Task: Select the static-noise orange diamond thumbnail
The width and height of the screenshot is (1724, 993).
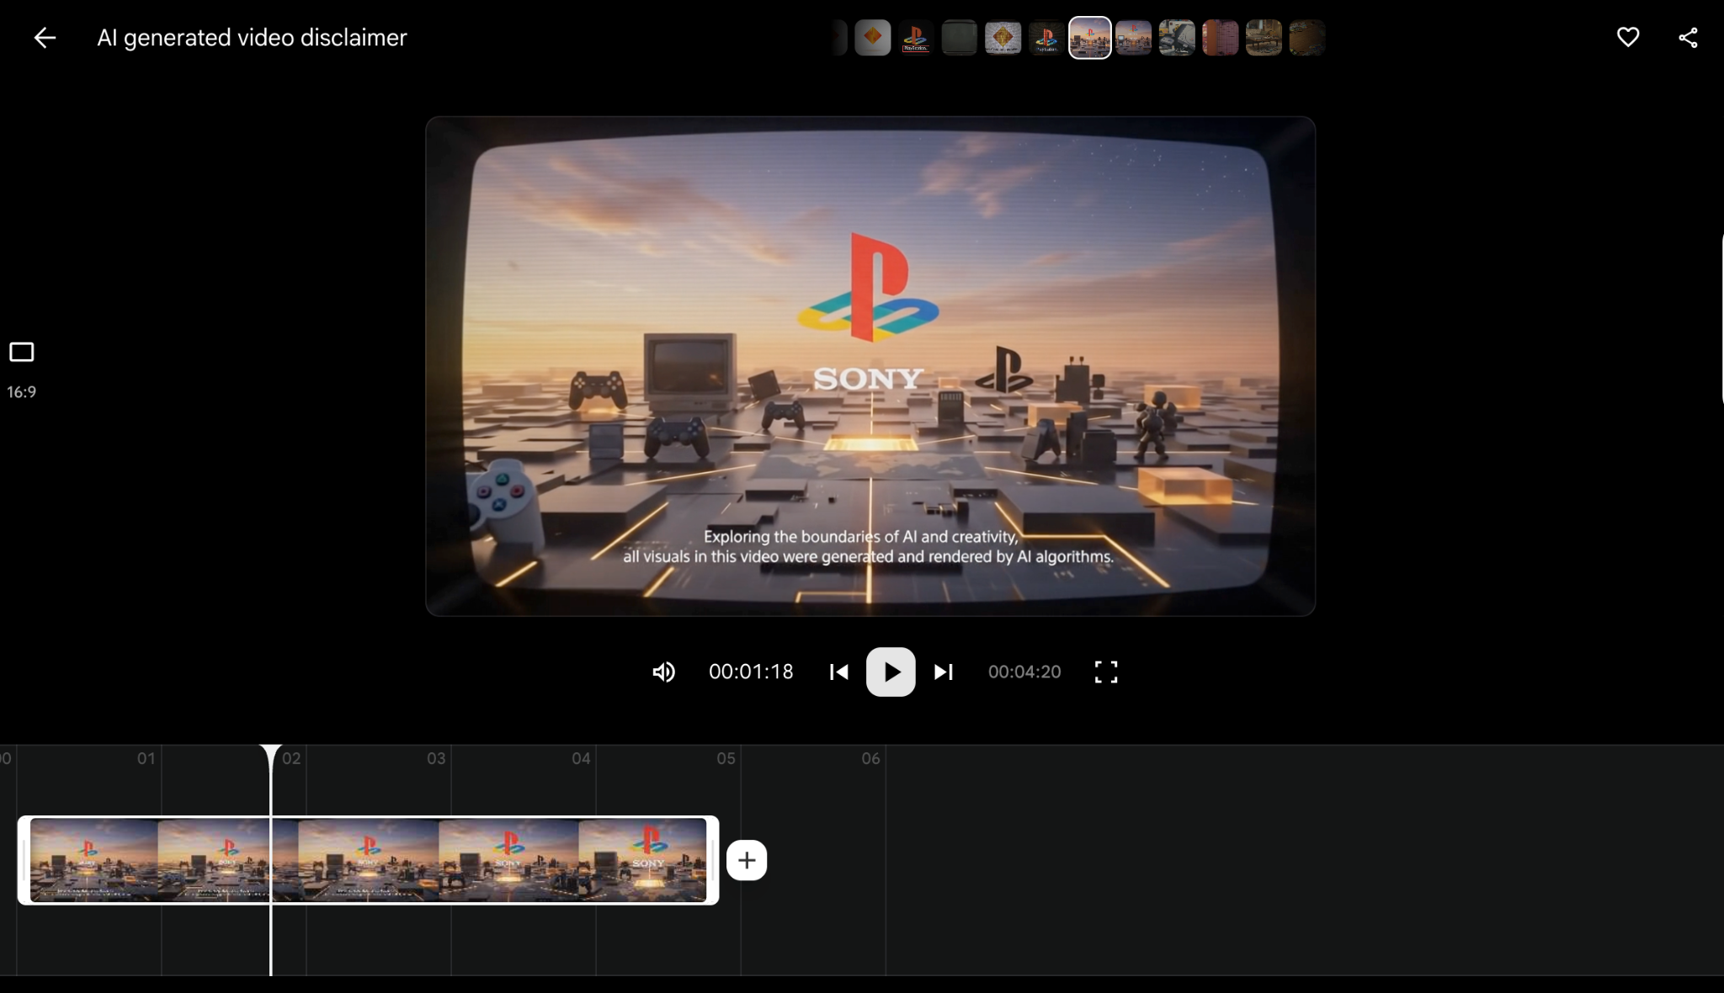Action: pos(1003,38)
